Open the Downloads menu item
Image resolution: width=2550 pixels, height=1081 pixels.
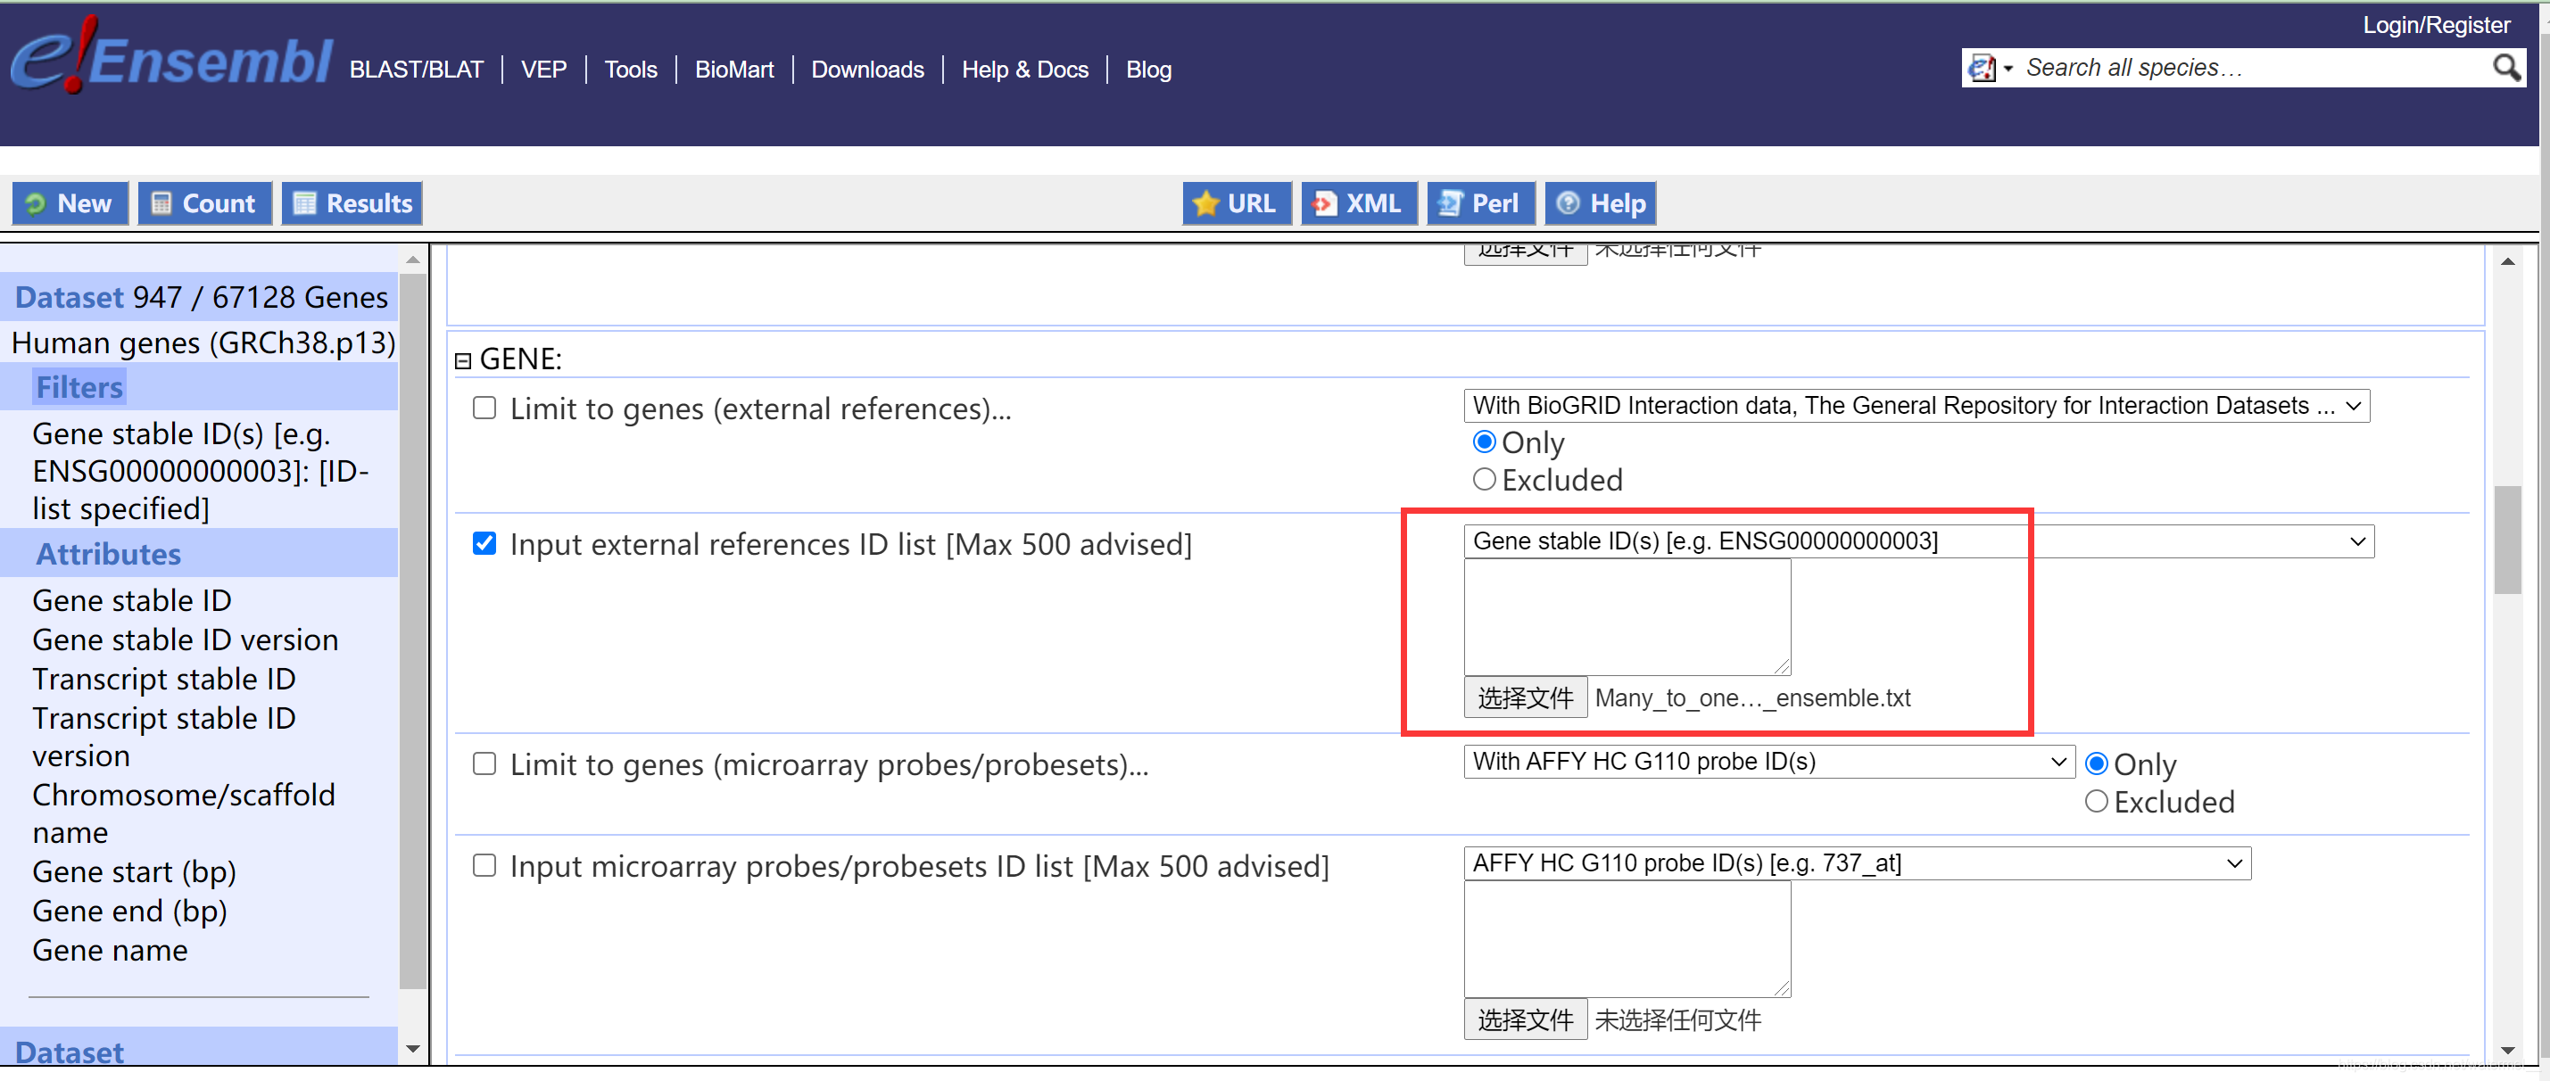tap(867, 70)
